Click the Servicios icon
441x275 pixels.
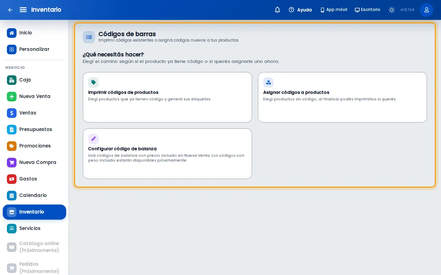pyautogui.click(x=12, y=229)
